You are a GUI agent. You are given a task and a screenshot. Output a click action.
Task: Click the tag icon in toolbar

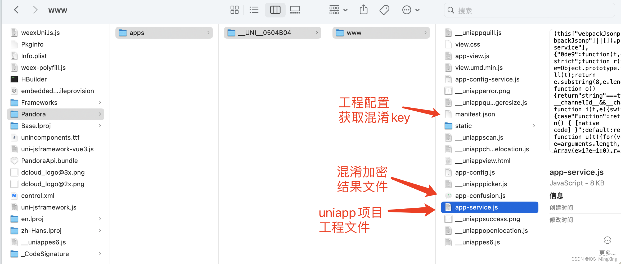[x=384, y=10]
